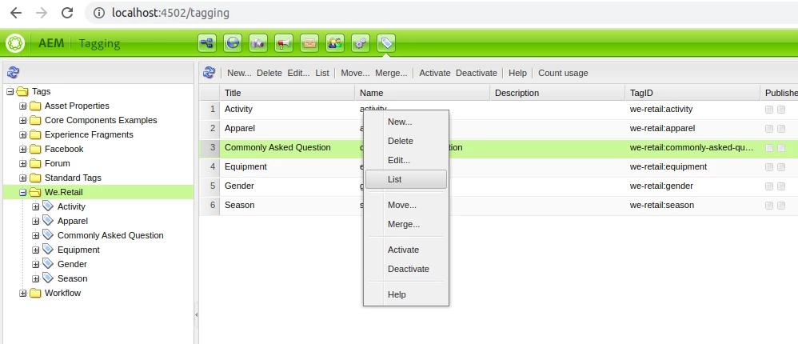This screenshot has height=344, width=798.
Task: Click Count usage in the toolbar
Action: pyautogui.click(x=563, y=73)
